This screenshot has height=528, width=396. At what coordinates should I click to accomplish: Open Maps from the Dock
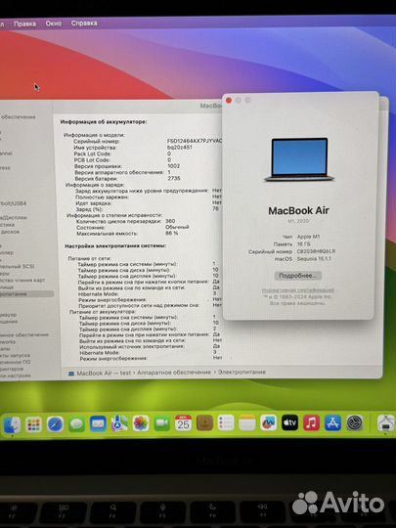point(119,423)
